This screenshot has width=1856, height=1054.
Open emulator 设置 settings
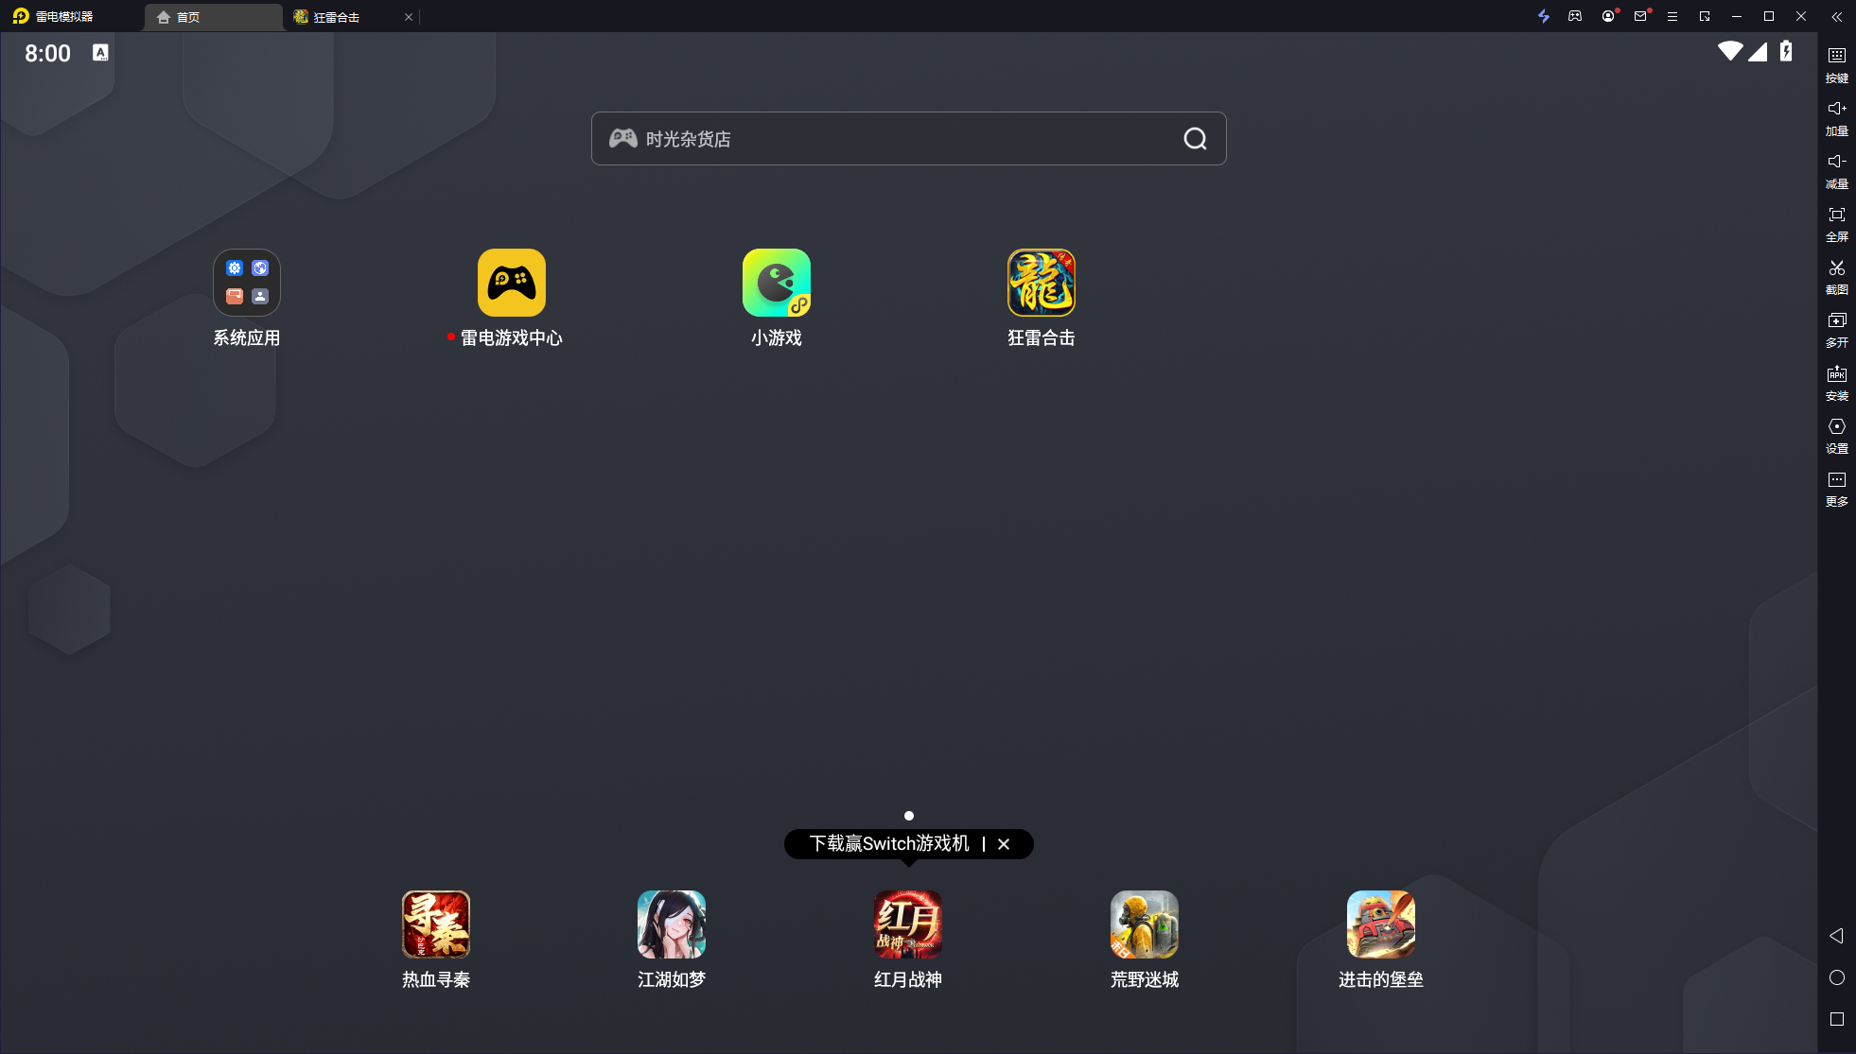(1837, 436)
